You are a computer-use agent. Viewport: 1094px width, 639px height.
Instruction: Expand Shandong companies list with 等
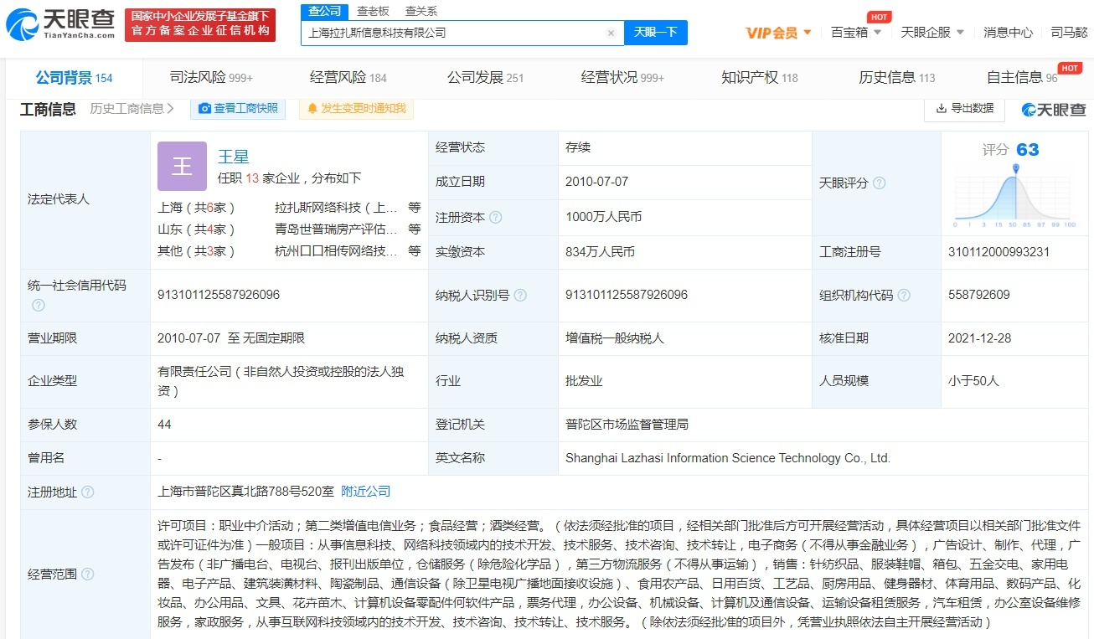click(415, 229)
